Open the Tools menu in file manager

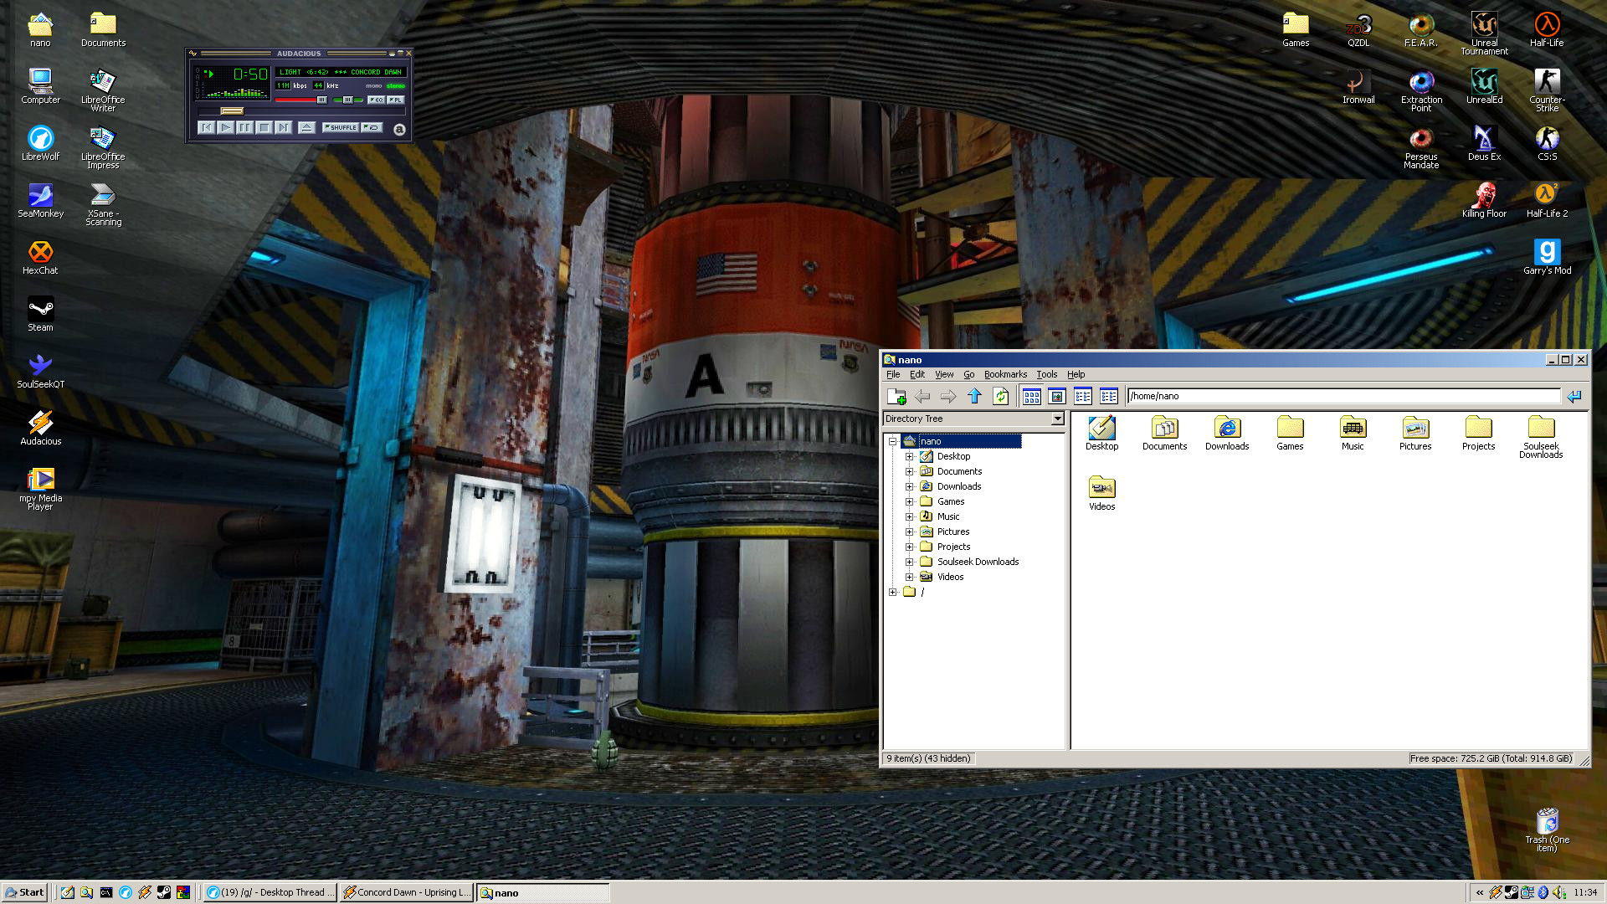pyautogui.click(x=1046, y=374)
